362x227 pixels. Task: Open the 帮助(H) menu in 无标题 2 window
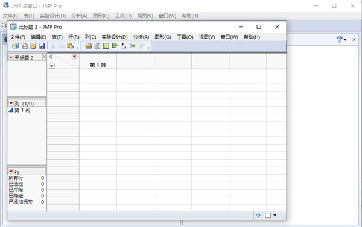(x=252, y=37)
